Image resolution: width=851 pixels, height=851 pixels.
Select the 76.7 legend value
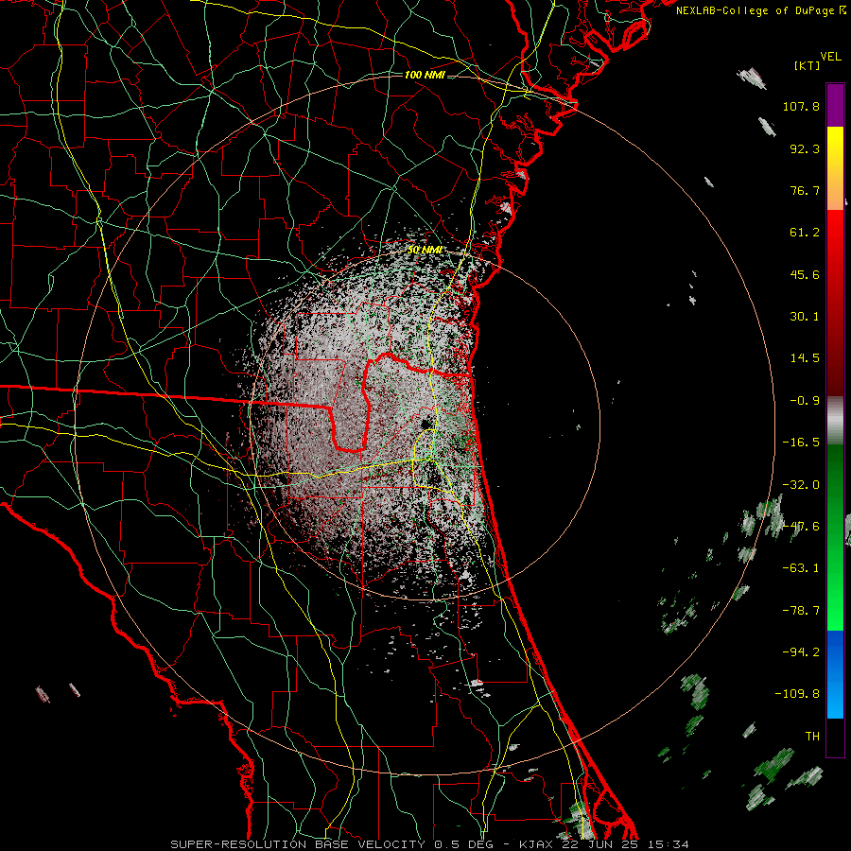(x=805, y=190)
